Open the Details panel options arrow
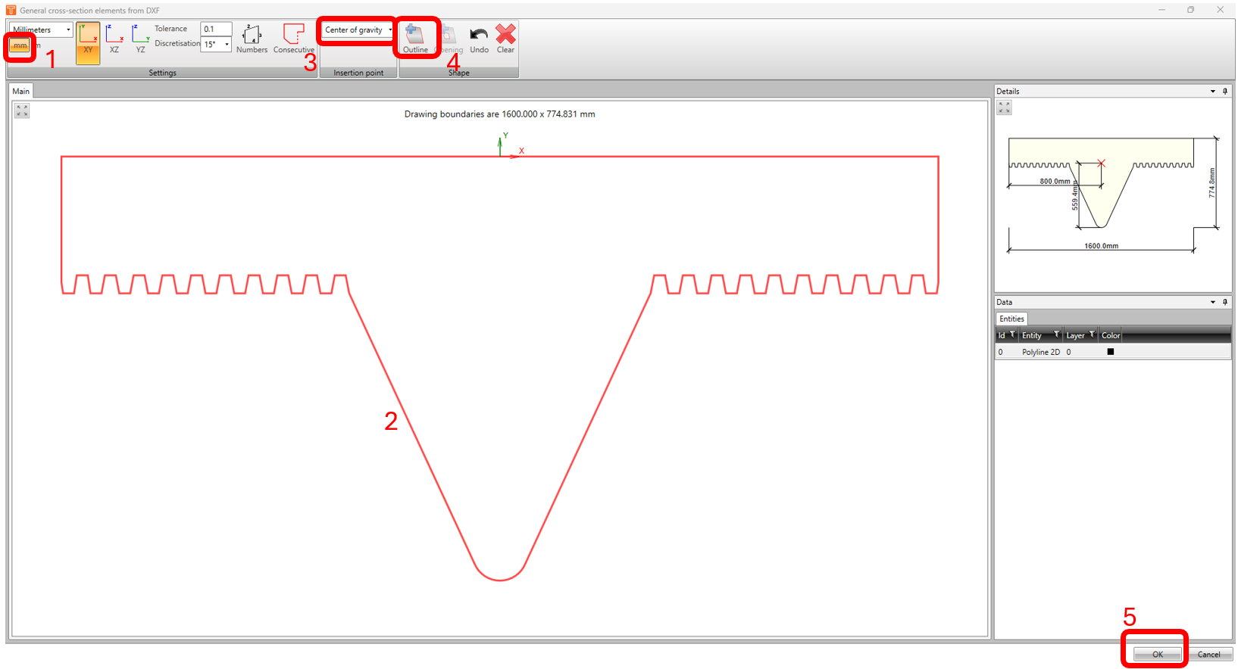This screenshot has height=669, width=1238. (1213, 91)
